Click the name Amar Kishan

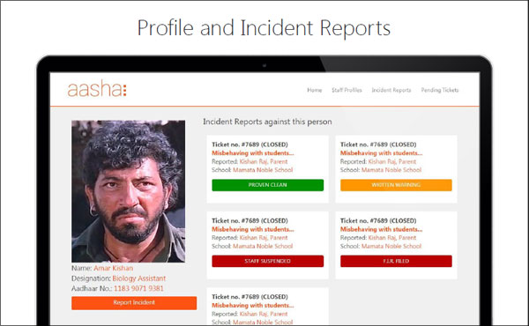(114, 269)
